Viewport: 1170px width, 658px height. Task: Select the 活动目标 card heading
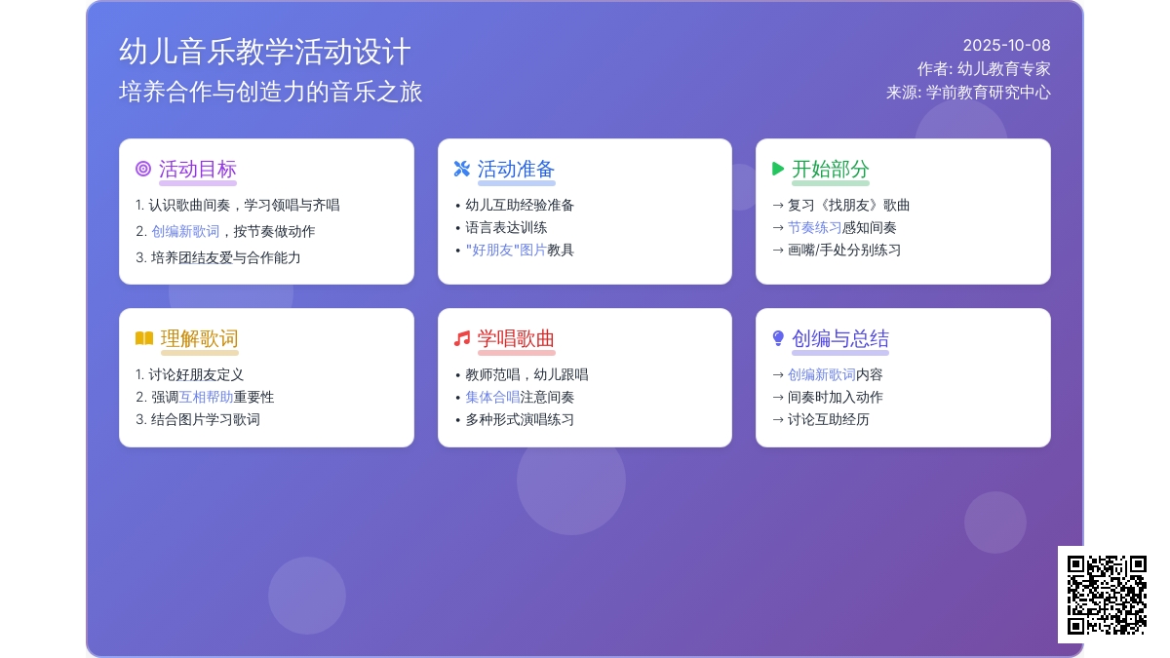click(198, 169)
